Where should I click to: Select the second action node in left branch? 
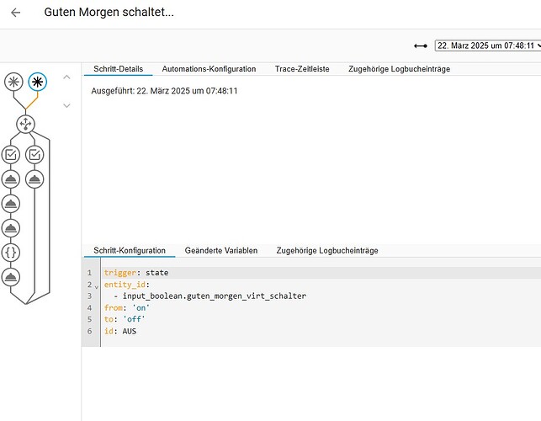[x=11, y=204]
